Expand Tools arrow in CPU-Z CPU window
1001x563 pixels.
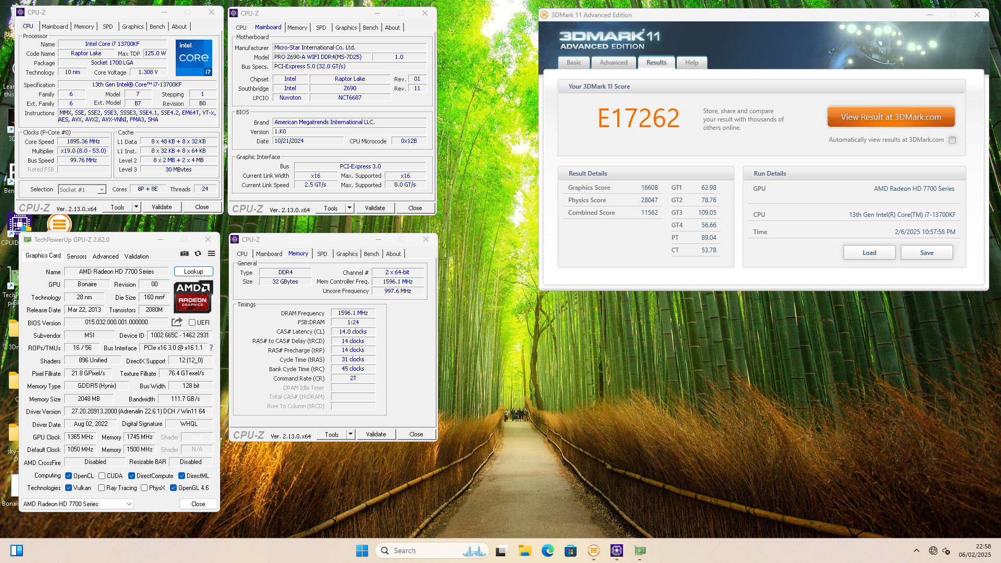tap(136, 207)
